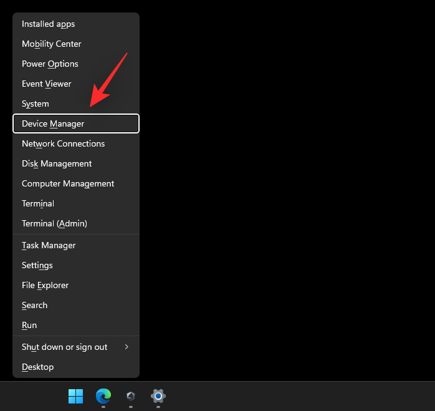Launch Disk Management

click(76, 163)
